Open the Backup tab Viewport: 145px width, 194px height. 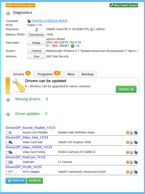click(x=88, y=74)
